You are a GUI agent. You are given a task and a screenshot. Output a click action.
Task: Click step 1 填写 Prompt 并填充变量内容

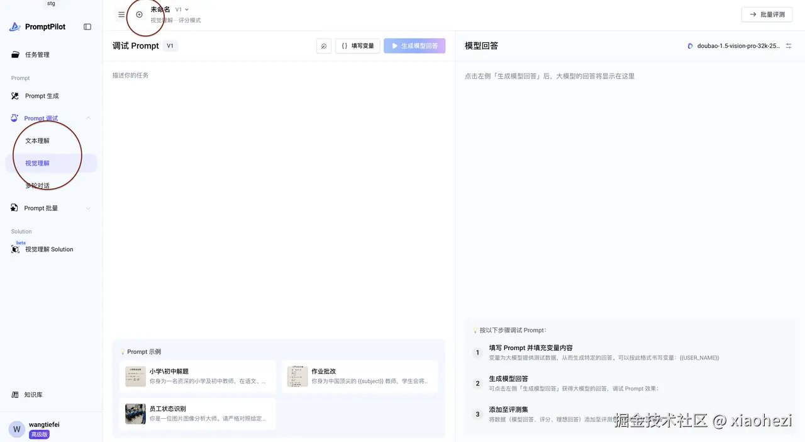tap(531, 348)
